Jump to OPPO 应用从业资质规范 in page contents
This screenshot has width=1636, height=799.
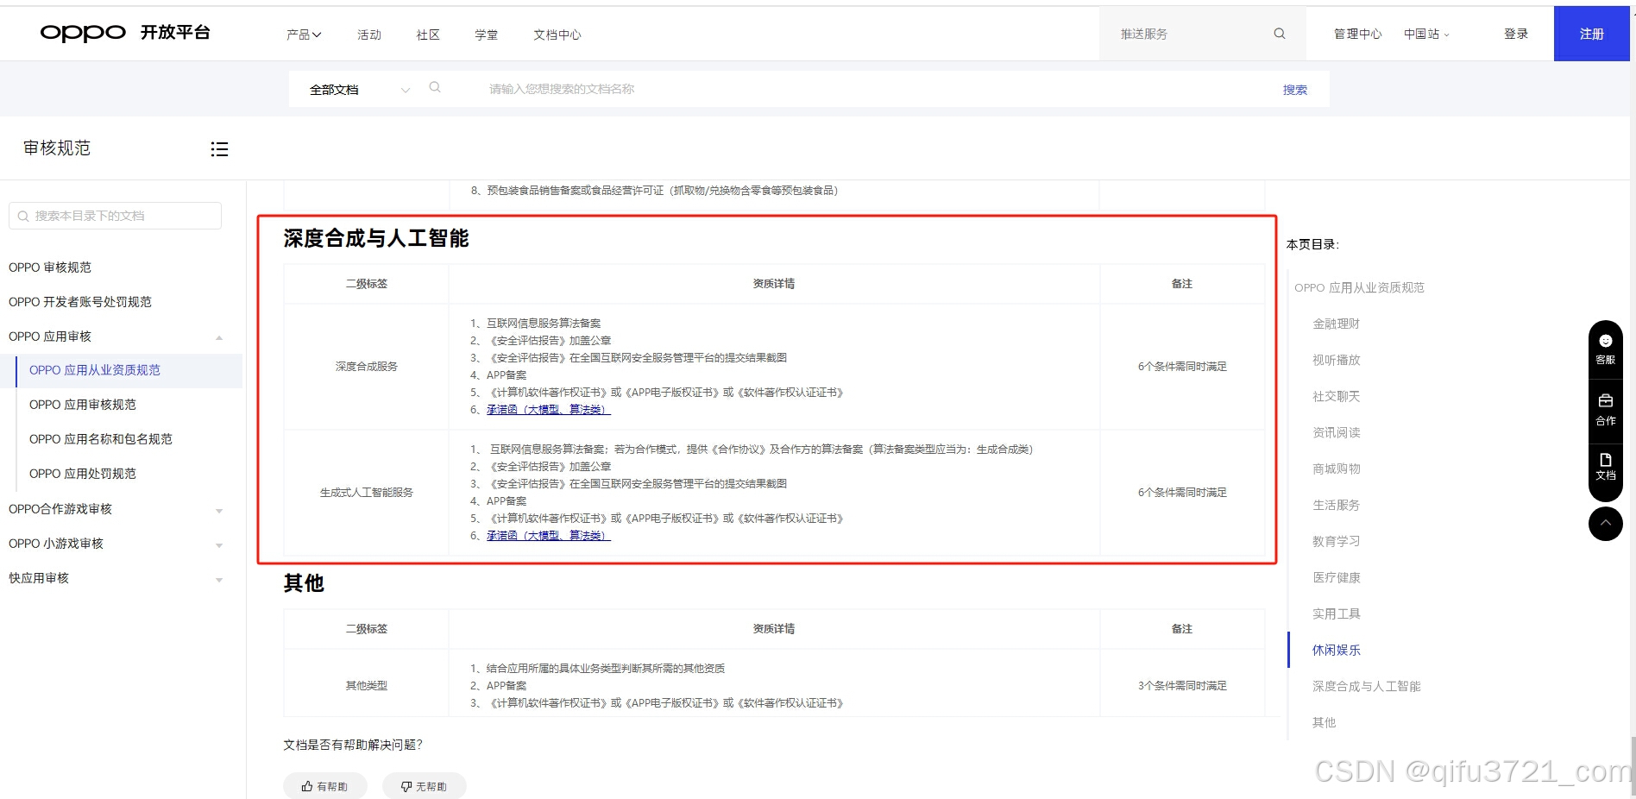tap(1359, 287)
